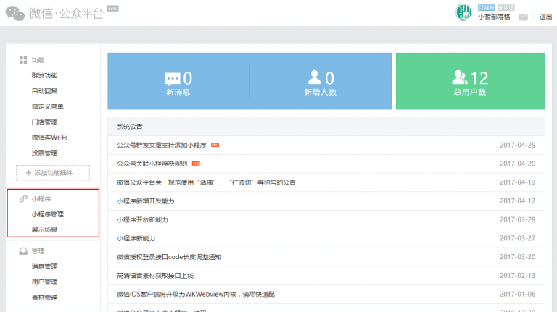
Task: Open announcement 小程序开放新能力
Action: coord(142,220)
